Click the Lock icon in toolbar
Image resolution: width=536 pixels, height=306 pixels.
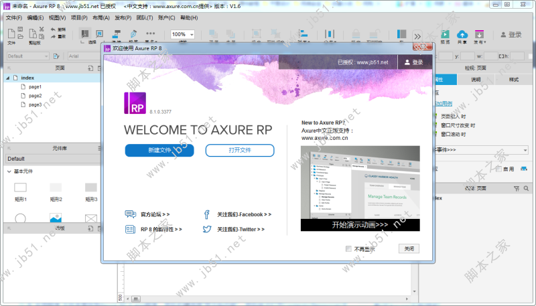click(x=356, y=33)
